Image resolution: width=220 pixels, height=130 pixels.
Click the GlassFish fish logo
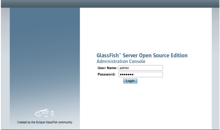pos(44,113)
